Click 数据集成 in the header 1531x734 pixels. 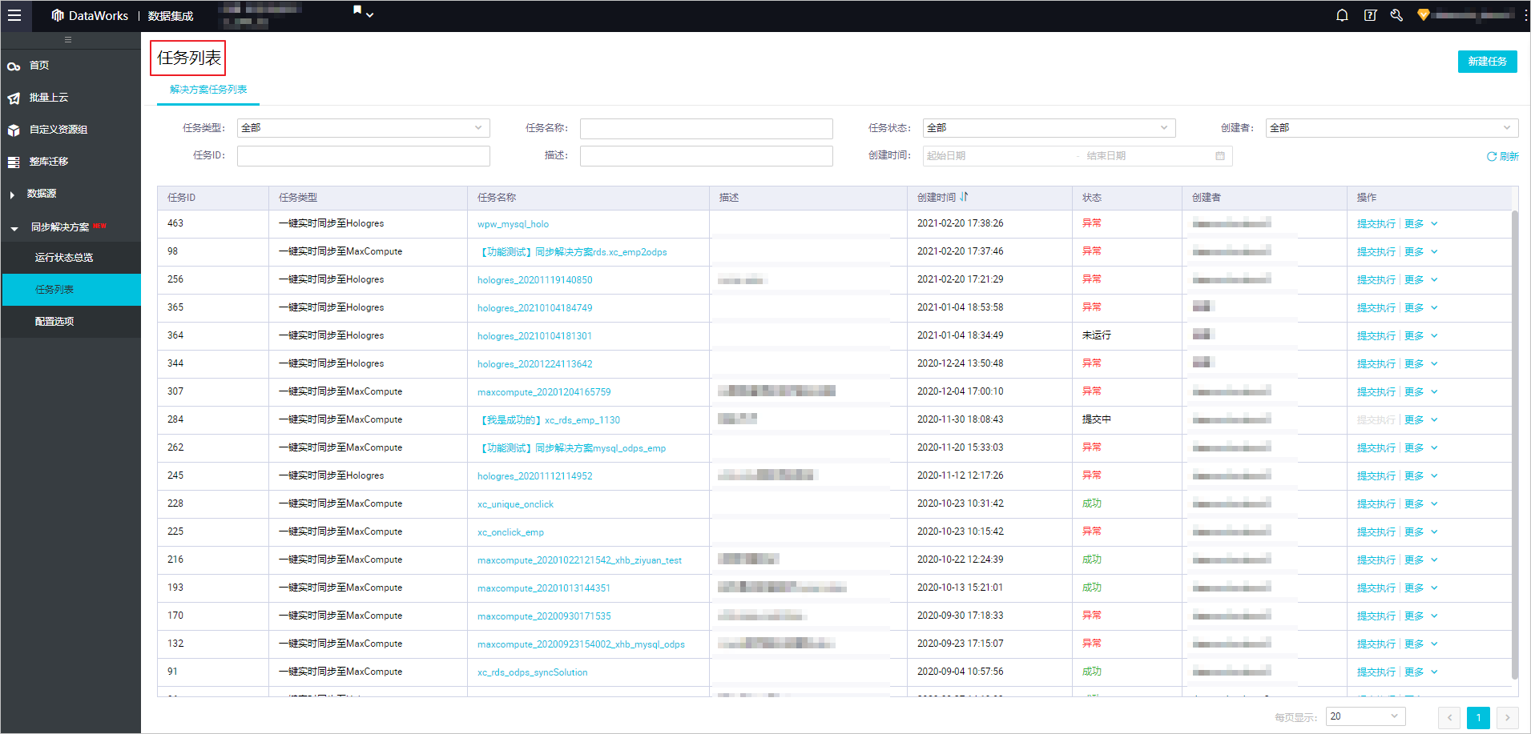(171, 16)
